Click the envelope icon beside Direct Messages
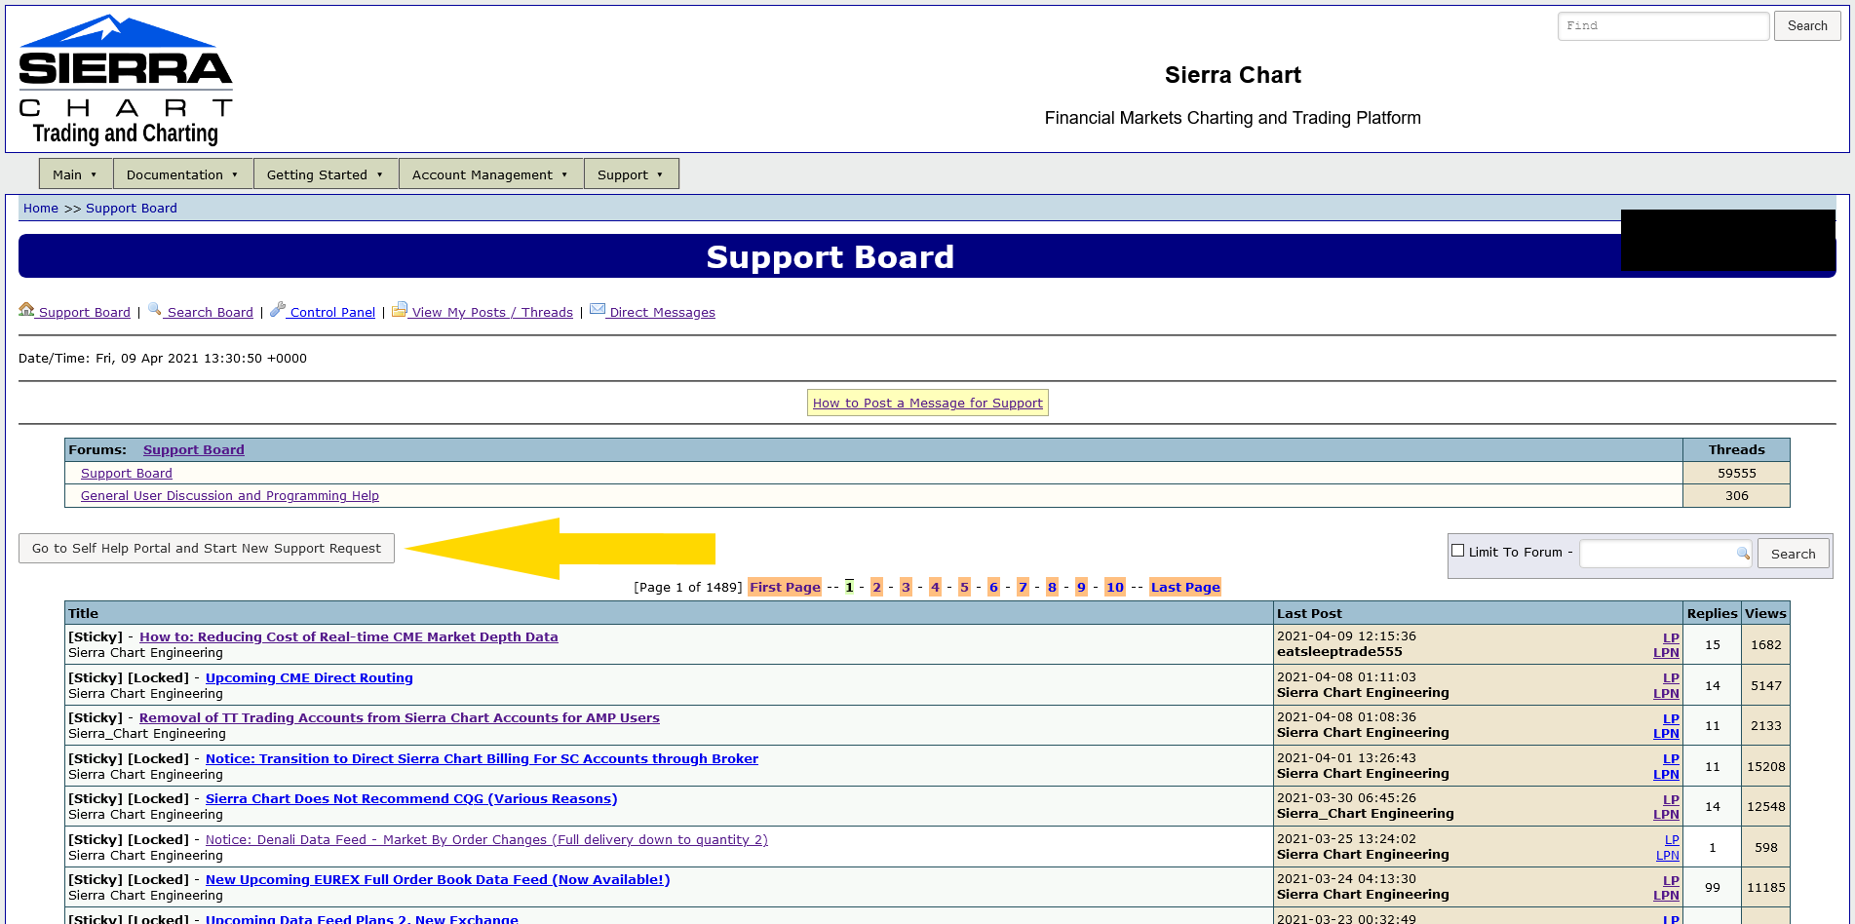Screen dimensions: 1855x924 (598, 309)
